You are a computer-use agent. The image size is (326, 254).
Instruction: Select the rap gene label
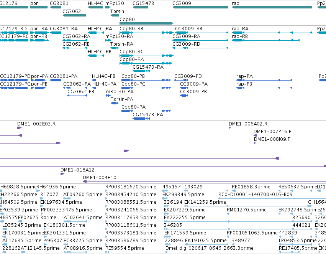coord(236,3)
